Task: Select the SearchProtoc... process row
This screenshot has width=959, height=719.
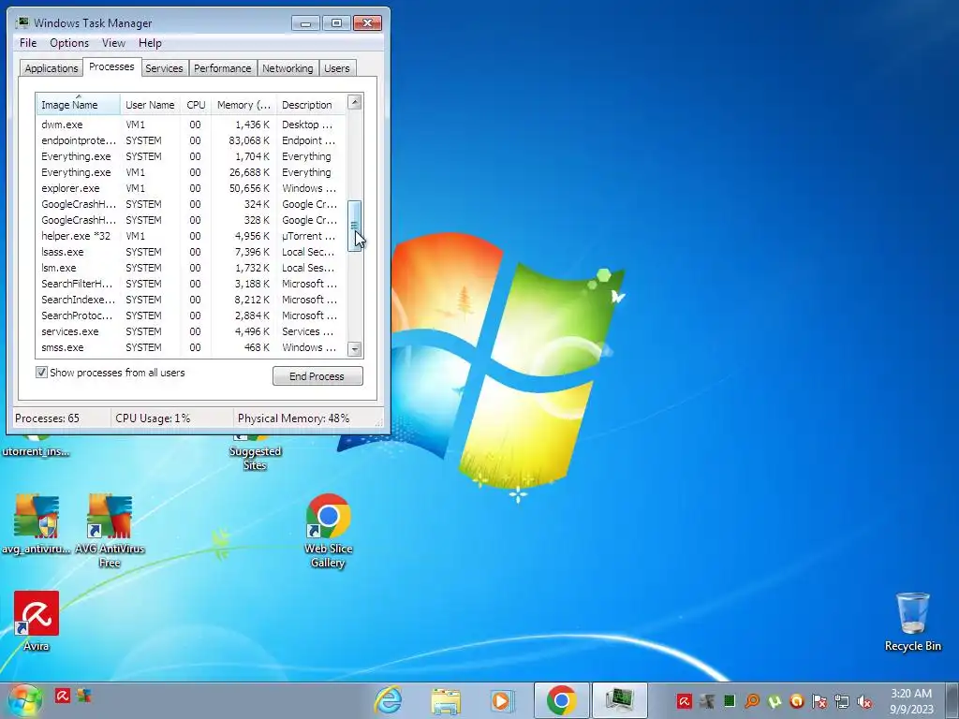Action: point(191,315)
